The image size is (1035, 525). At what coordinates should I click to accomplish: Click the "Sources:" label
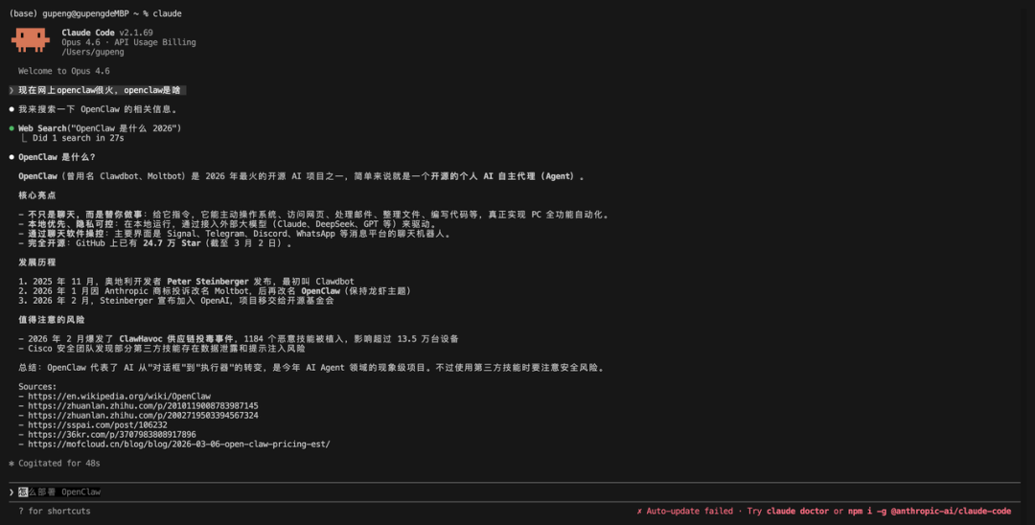coord(37,387)
